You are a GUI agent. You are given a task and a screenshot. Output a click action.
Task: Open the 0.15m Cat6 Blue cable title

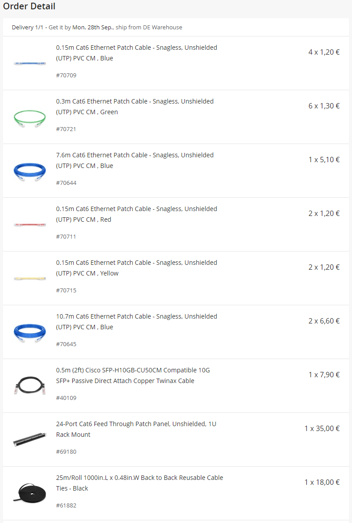(136, 53)
